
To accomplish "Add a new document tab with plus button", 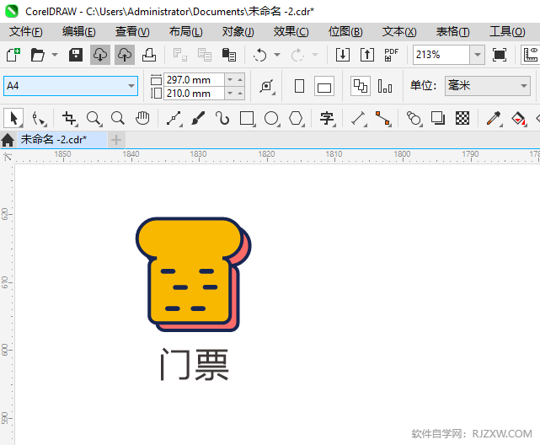I will pos(116,139).
